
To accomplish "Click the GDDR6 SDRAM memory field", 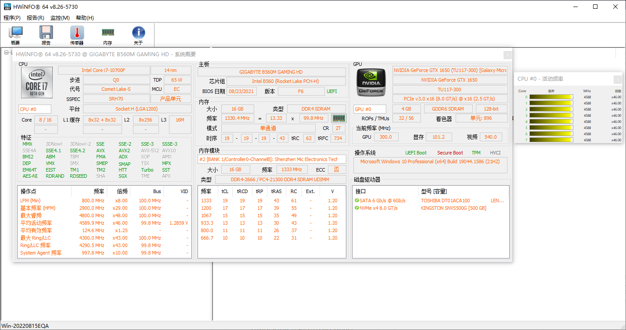I will pos(448,109).
